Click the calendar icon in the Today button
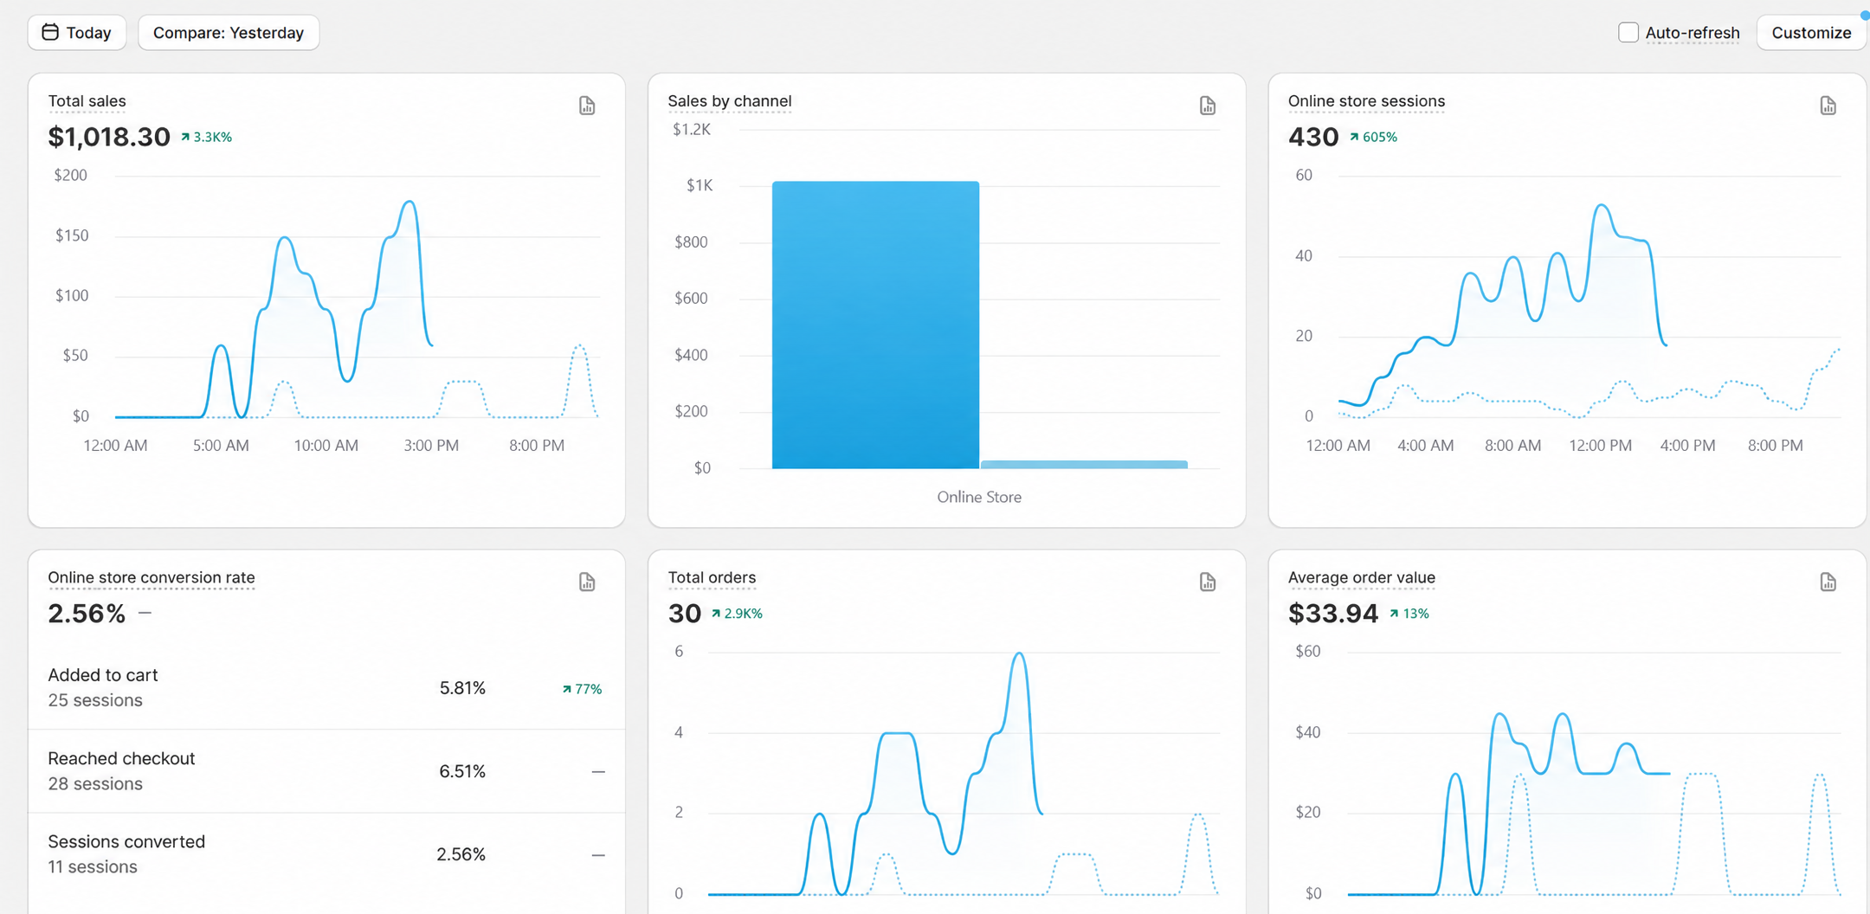This screenshot has height=914, width=1870. click(x=50, y=32)
